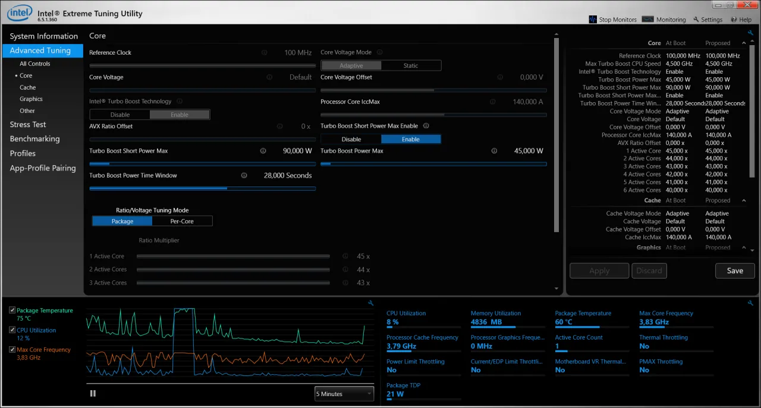Go to the Stress Test section
The height and width of the screenshot is (408, 761).
27,124
